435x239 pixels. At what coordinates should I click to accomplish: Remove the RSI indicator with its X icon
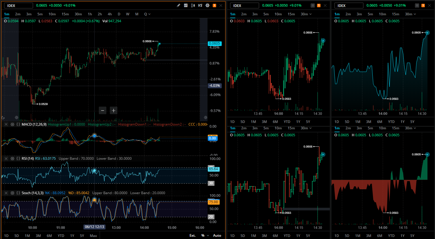coord(6,159)
